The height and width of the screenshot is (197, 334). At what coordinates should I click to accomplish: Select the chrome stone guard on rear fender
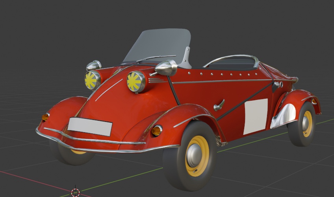point(283,116)
